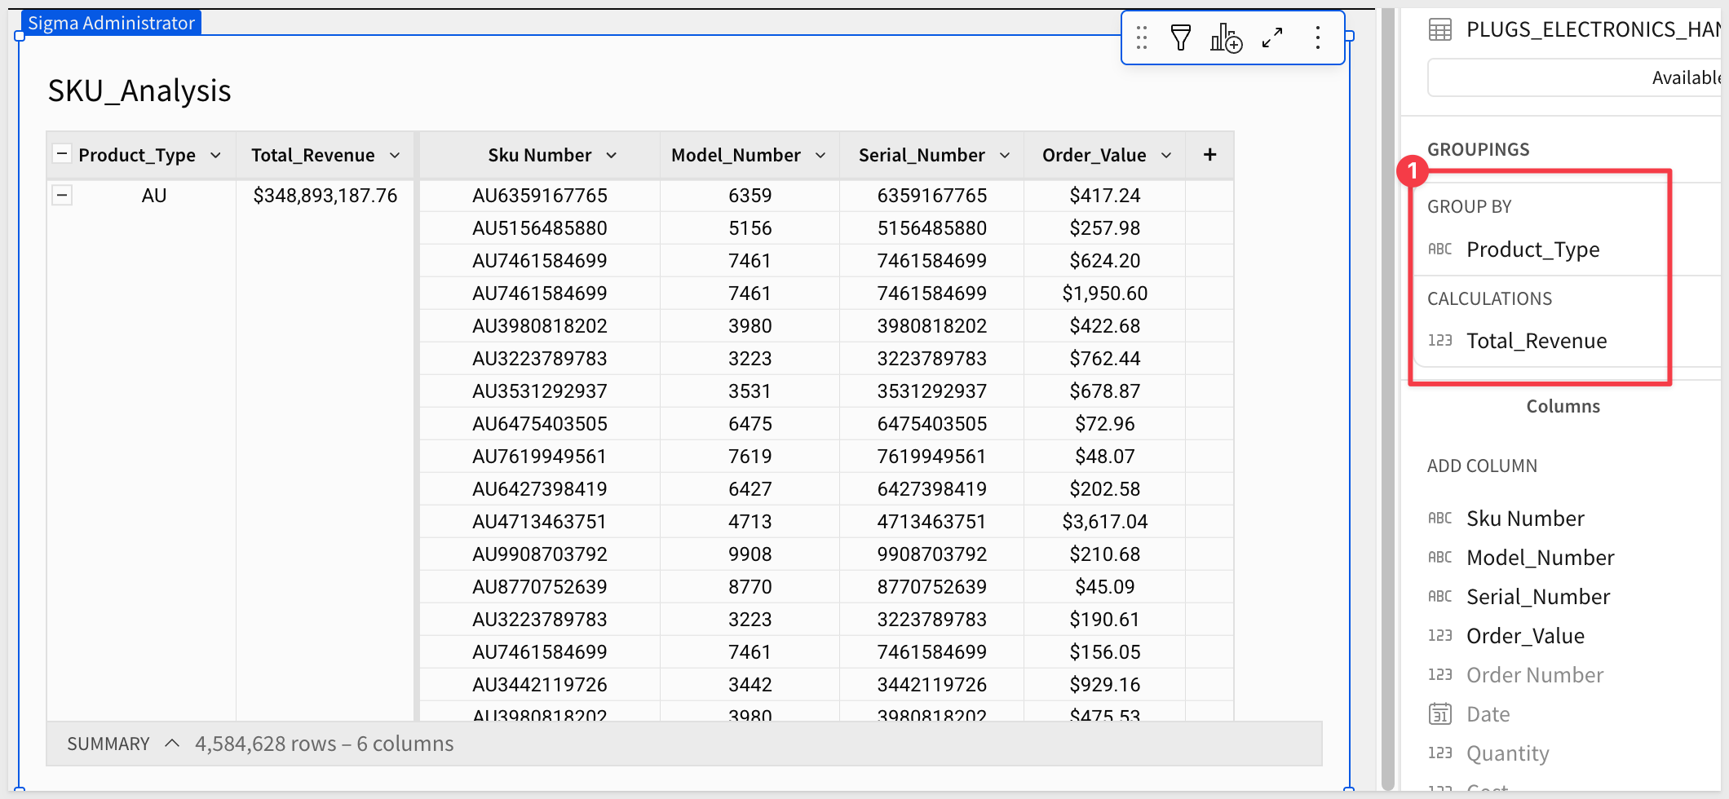Viewport: 1729px width, 799px height.
Task: Click the add chart icon
Action: [x=1225, y=38]
